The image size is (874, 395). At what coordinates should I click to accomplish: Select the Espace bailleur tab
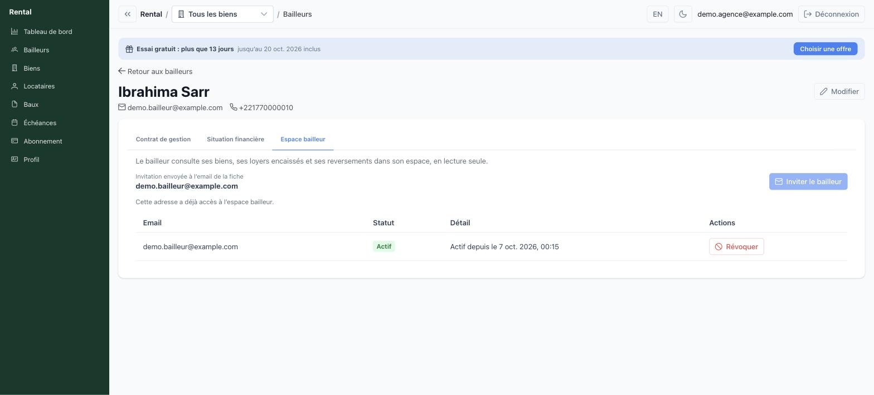tap(303, 139)
